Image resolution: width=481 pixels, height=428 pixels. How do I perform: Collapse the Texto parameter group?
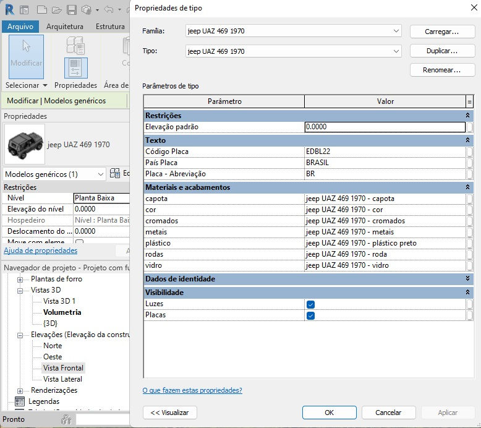pyautogui.click(x=467, y=140)
